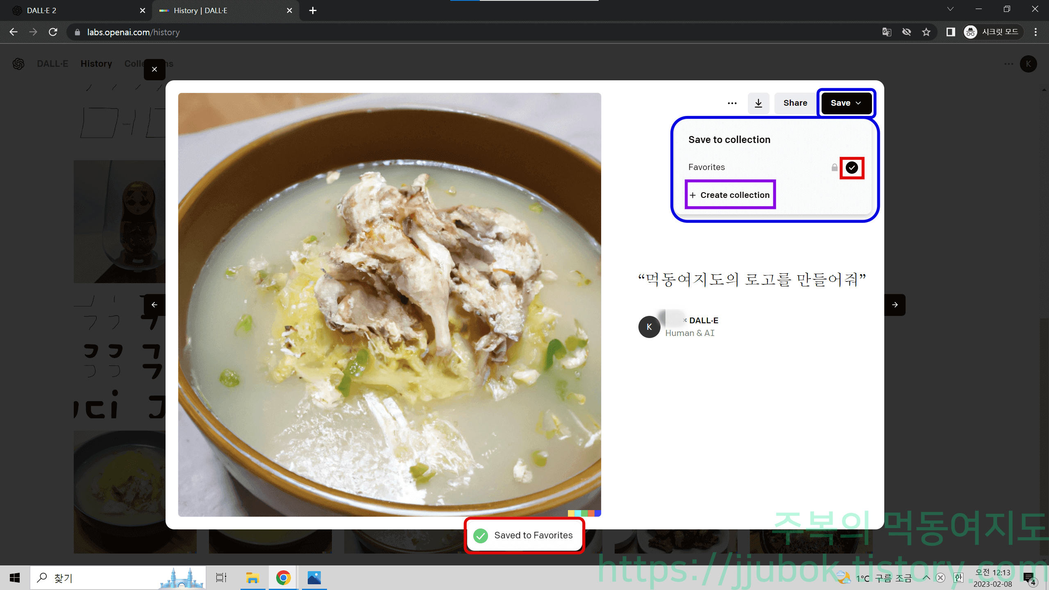Click the Google Translate icon in address bar

pyautogui.click(x=887, y=32)
